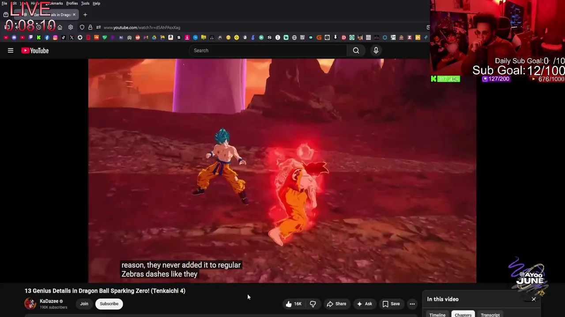Select the Chapters tab
Image resolution: width=565 pixels, height=317 pixels.
point(463,314)
